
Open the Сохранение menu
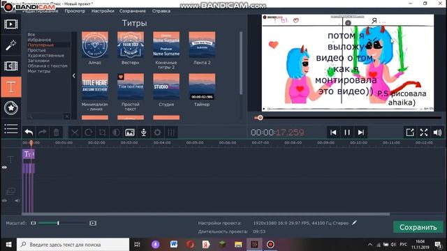click(x=133, y=11)
